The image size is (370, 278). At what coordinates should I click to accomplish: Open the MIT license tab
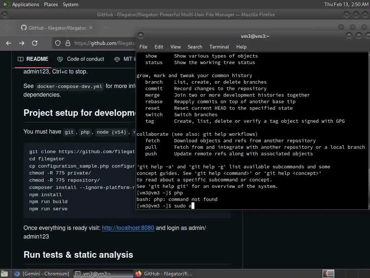[x=125, y=59]
